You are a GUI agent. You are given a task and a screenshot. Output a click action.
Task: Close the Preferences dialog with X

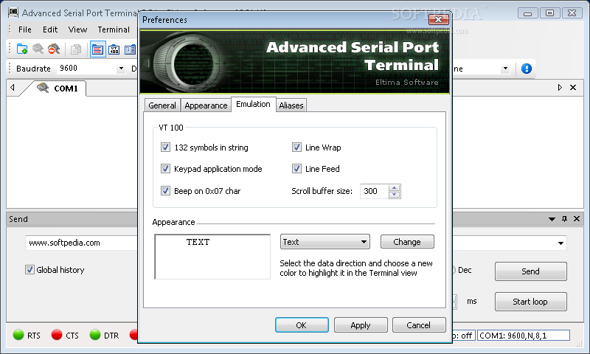point(438,20)
